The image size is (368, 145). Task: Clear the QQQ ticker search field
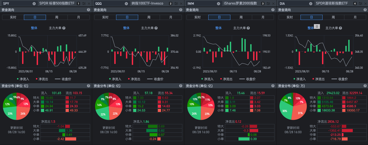click(x=126, y=4)
